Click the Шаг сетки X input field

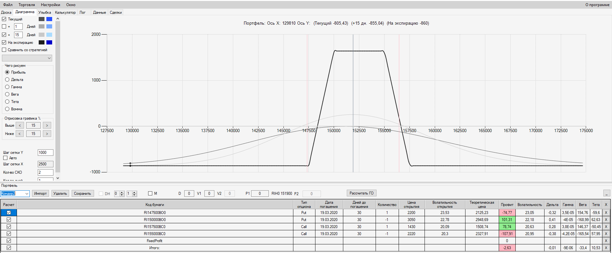point(45,164)
